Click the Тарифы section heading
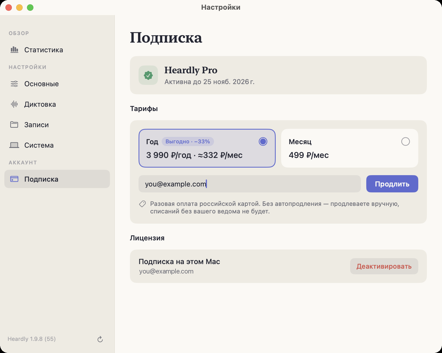 (x=144, y=109)
